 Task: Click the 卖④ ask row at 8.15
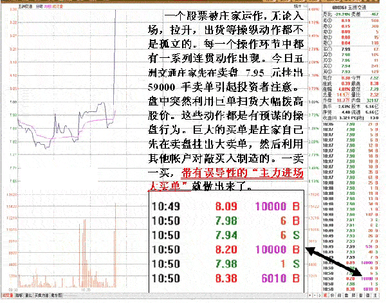(x=351, y=26)
